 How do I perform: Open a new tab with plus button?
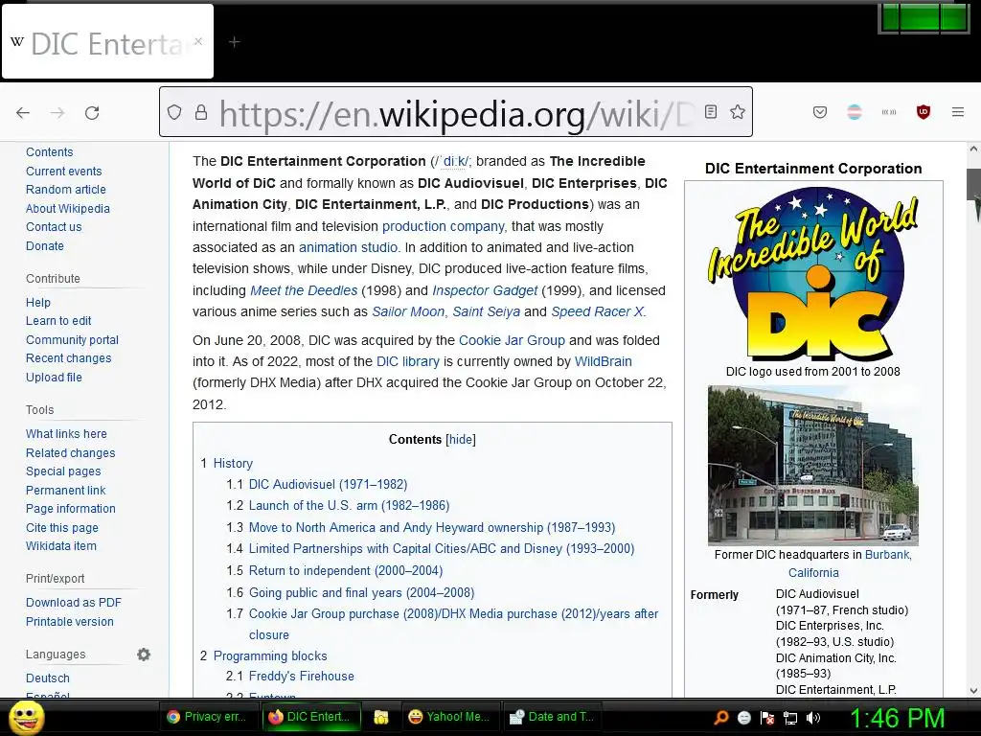click(234, 42)
